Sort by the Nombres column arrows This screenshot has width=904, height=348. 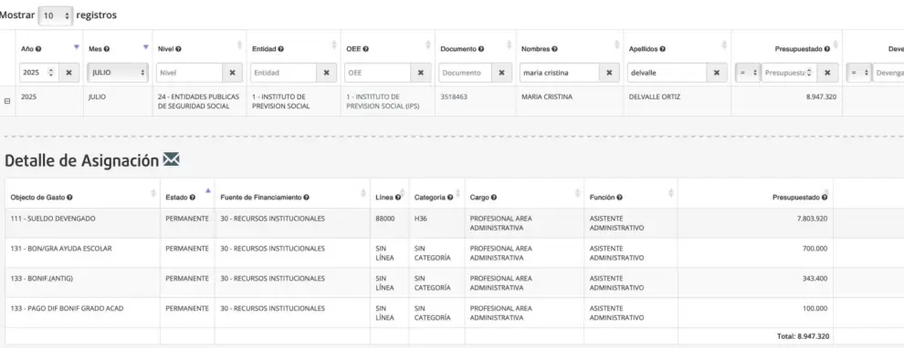(x=616, y=45)
